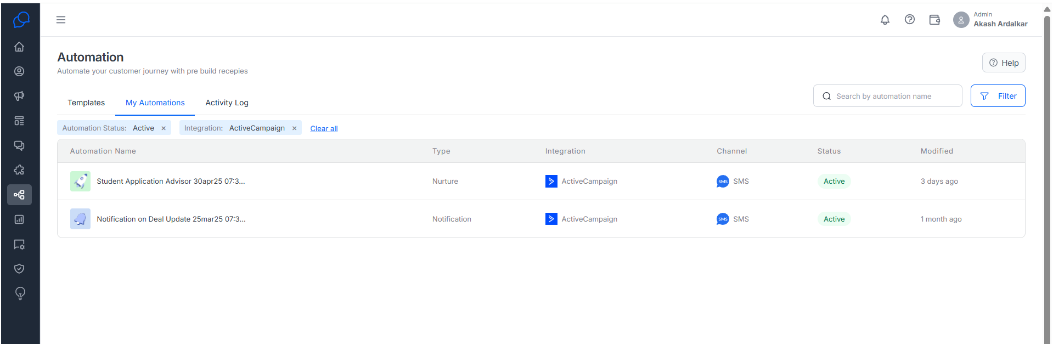Open the Filter options panel
Image resolution: width=1053 pixels, height=345 pixels.
998,96
